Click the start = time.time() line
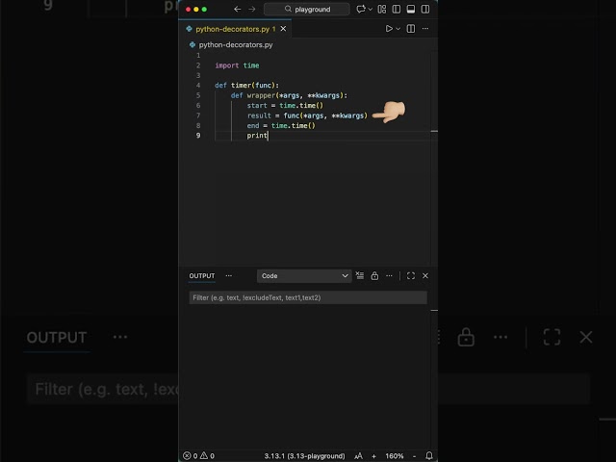Viewport: 616px width, 462px height. point(285,105)
